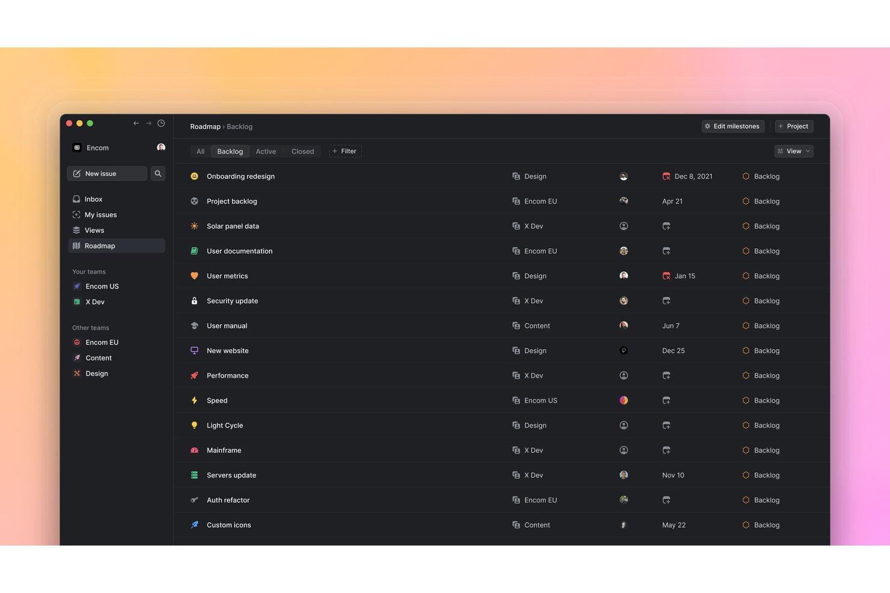Click the Nov 10 target date

coord(673,475)
